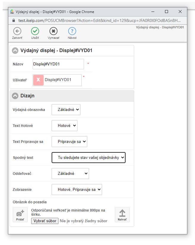The width and height of the screenshot is (195, 245).
Task: Save changes with the Uložiť checkmark icon
Action: (35, 31)
